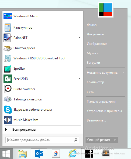The height and width of the screenshot is (159, 131).
Task: Select the Punto Switcher text label
Action: click(24, 89)
